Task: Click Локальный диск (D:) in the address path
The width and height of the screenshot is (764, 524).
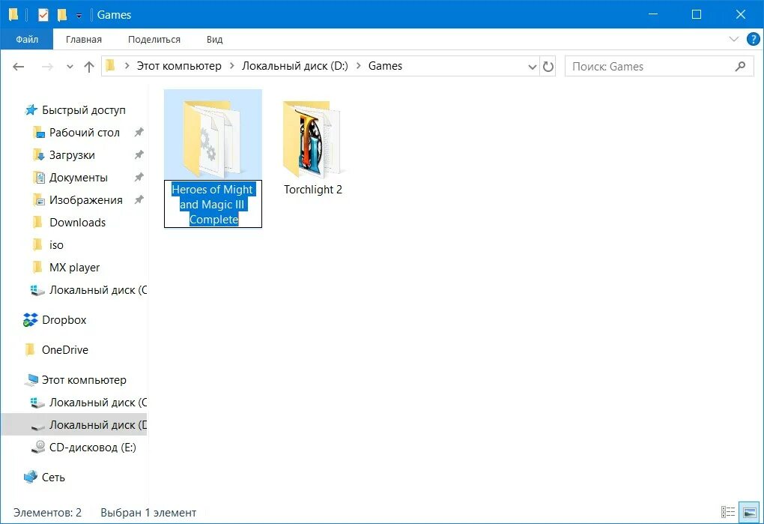Action: tap(295, 66)
